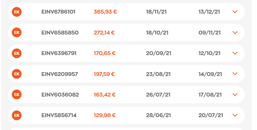
Task: Expand the 129,98 € invoice row
Action: [x=235, y=115]
